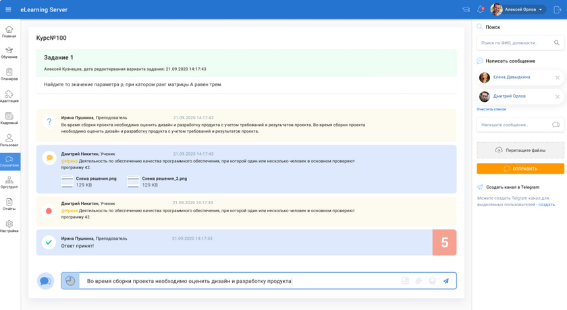Click the paperclip attach icon in reply box

418,281
